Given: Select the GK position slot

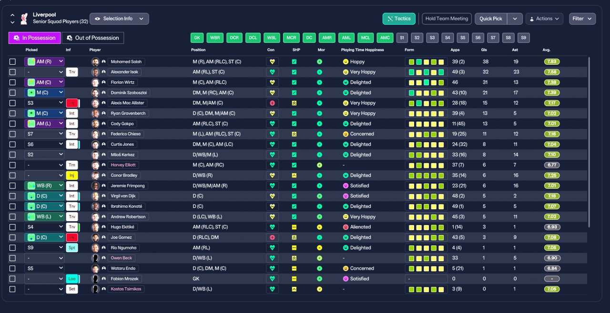Looking at the screenshot, I should point(197,38).
